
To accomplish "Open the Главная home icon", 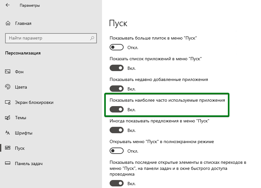I will point(8,23).
